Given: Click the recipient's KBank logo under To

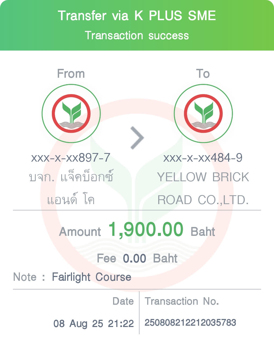Looking at the screenshot, I should [x=203, y=113].
